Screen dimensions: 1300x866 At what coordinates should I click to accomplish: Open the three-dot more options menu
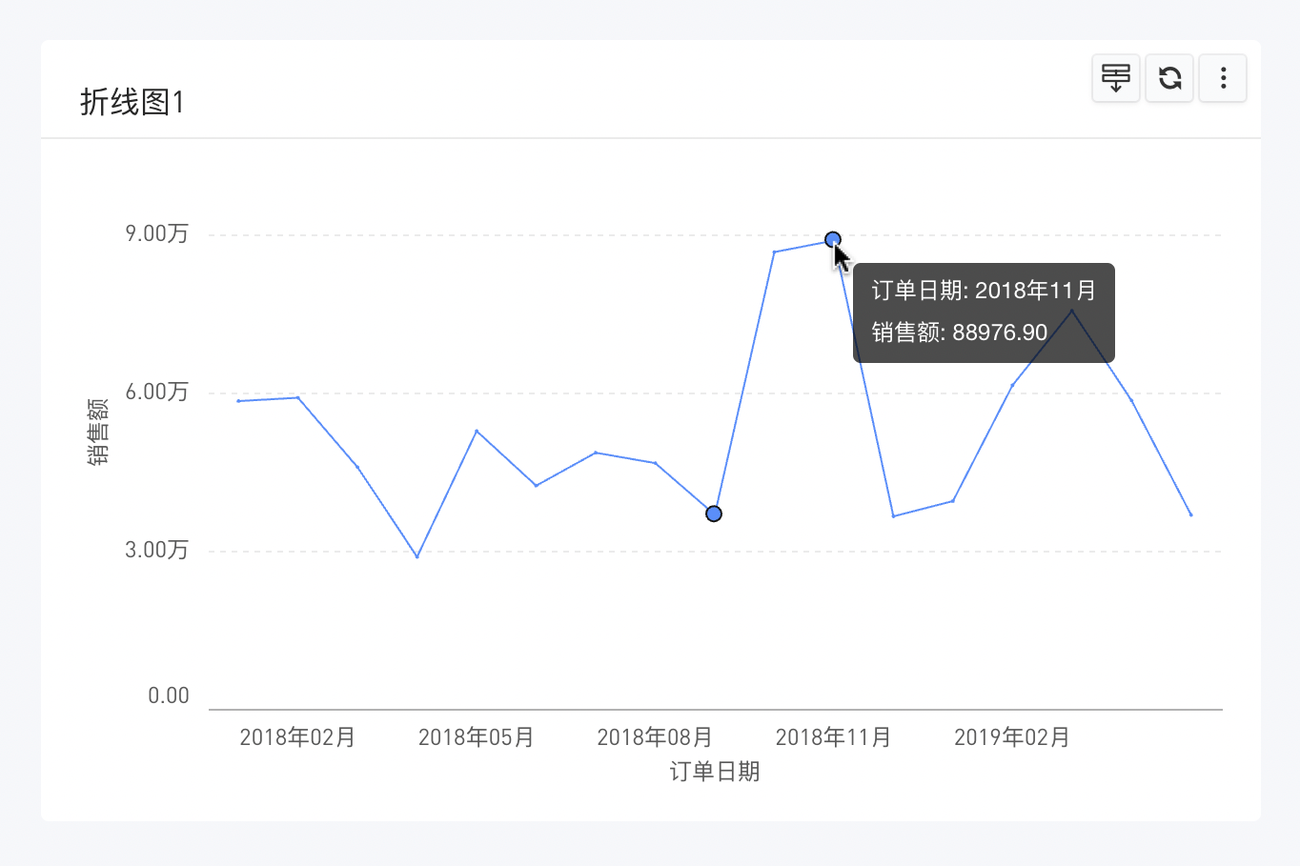(1223, 78)
